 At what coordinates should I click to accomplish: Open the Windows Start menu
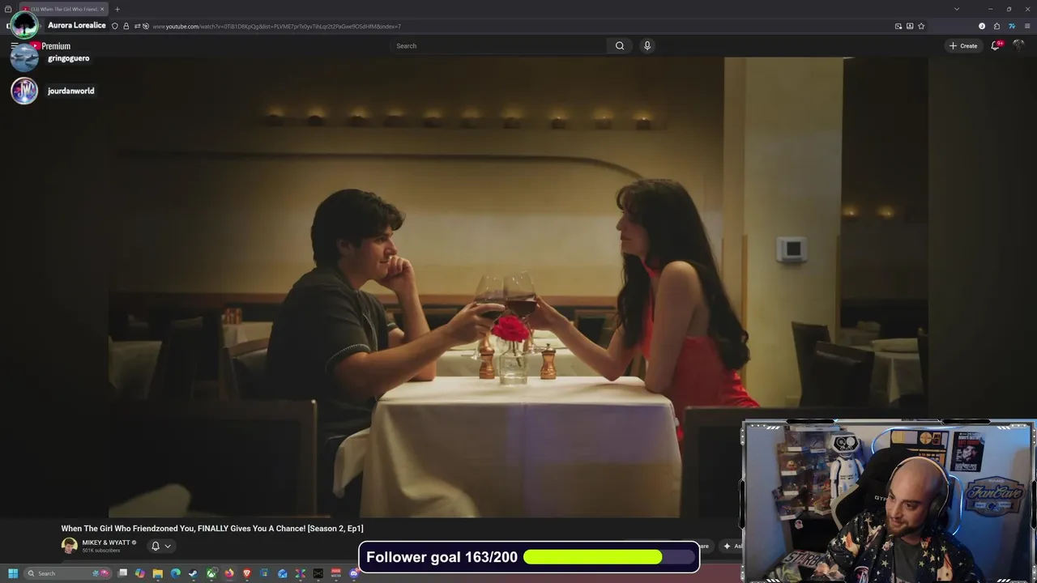click(13, 573)
